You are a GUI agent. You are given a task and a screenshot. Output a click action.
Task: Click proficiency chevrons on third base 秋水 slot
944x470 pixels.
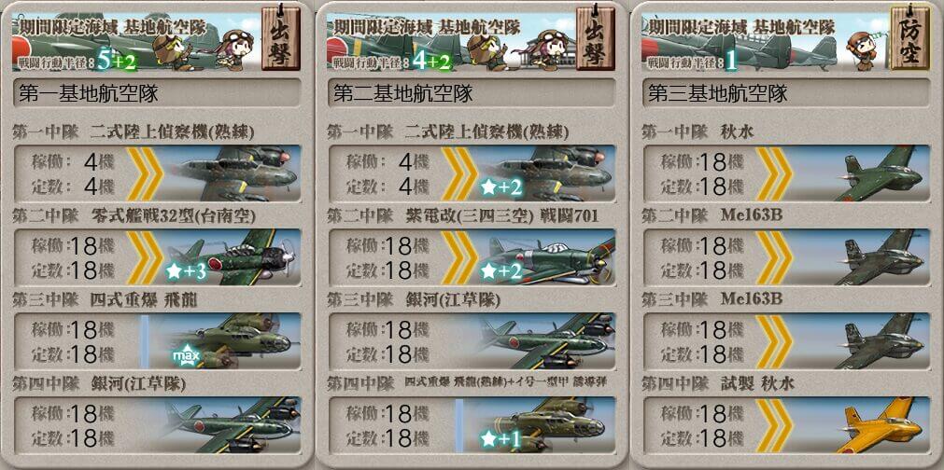coord(774,173)
